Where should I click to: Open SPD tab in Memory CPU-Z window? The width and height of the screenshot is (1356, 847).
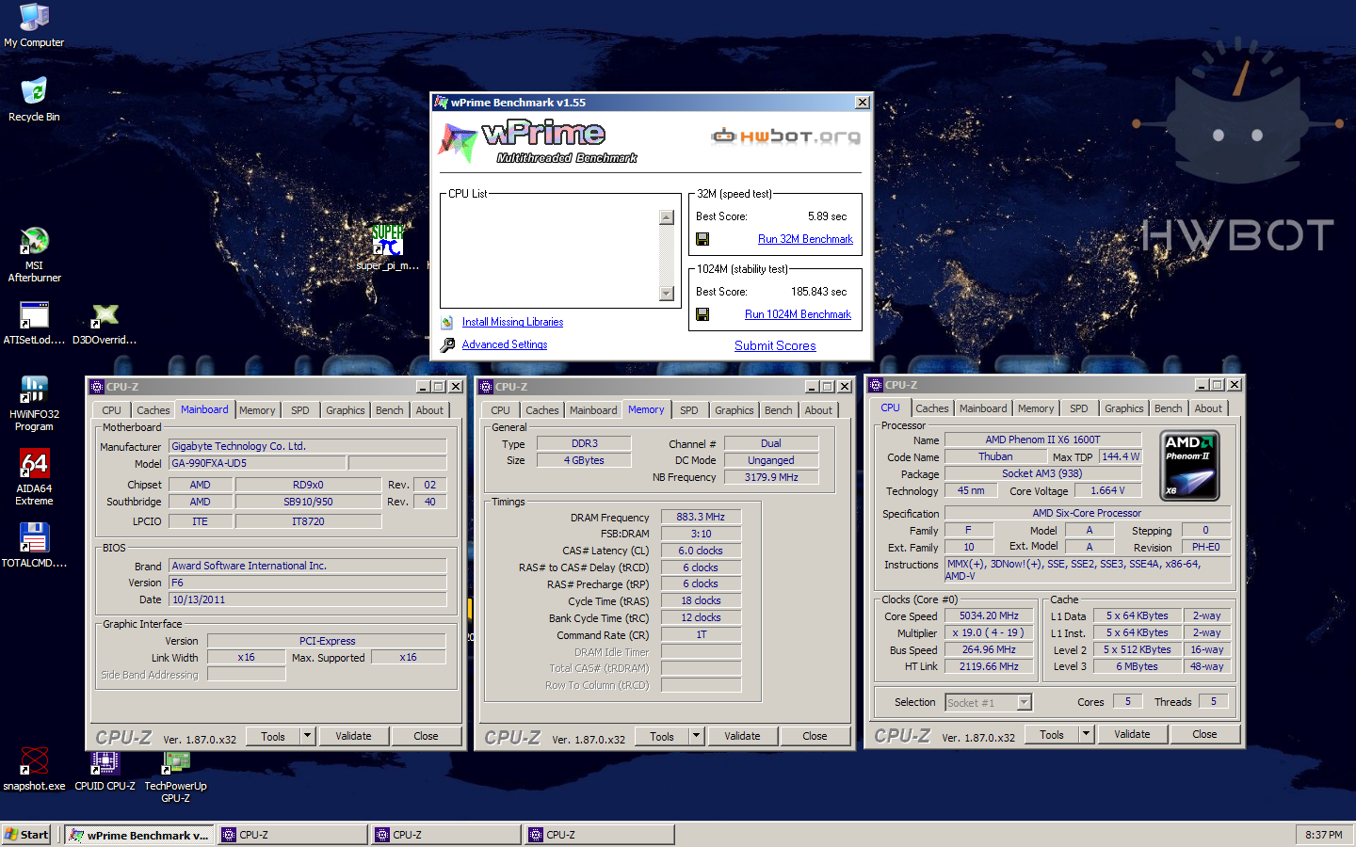pyautogui.click(x=689, y=410)
